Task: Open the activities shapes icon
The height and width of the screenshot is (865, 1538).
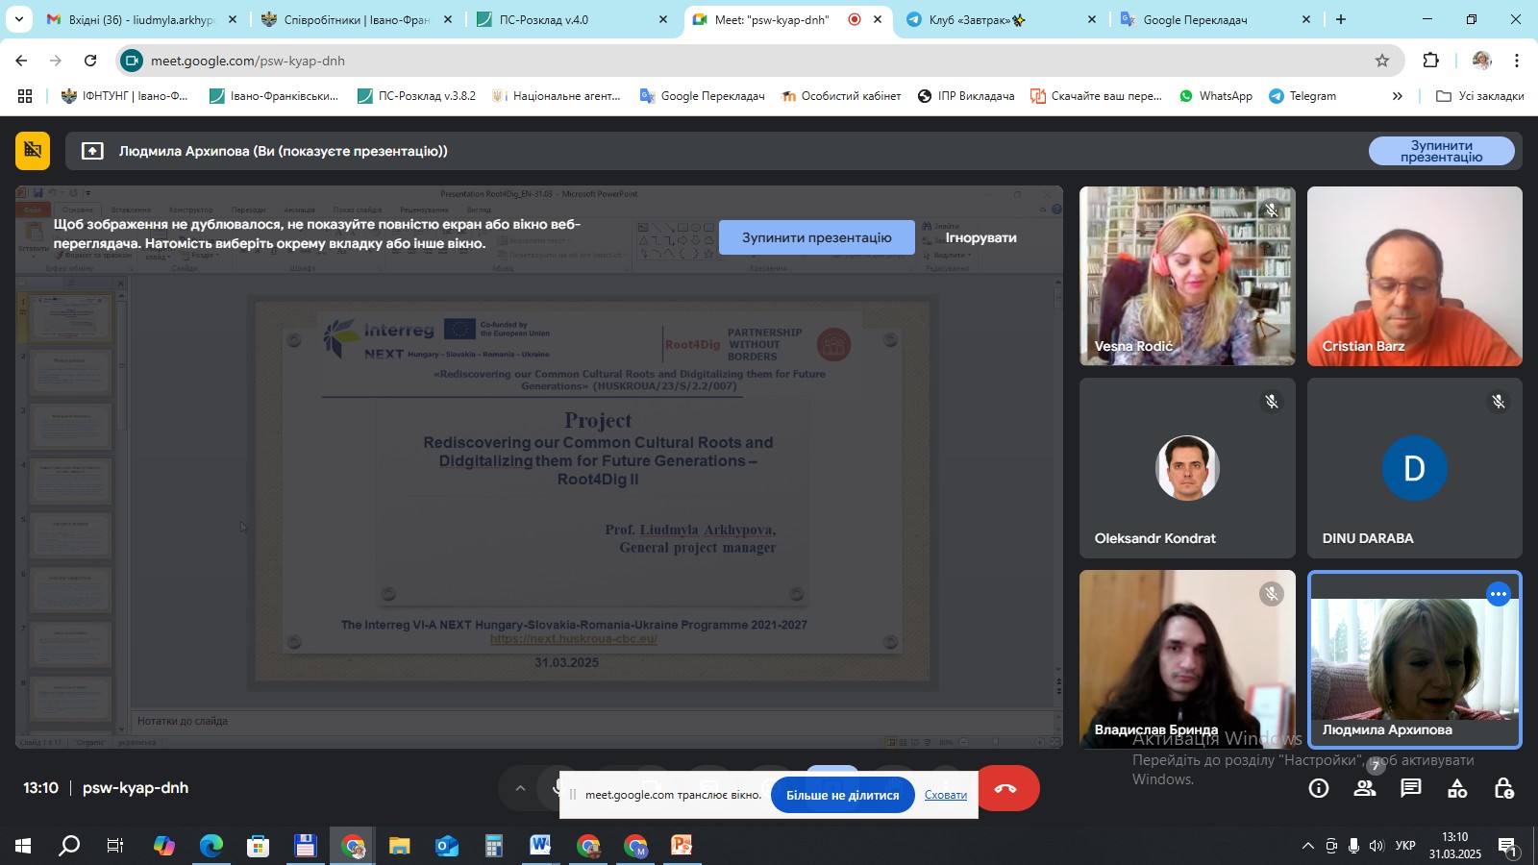Action: 1457,789
